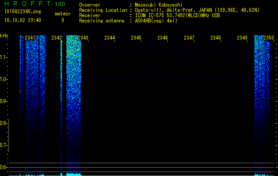Click the 0.9 kHz axis label
This screenshot has width=278, height=176.
click(x=4, y=101)
